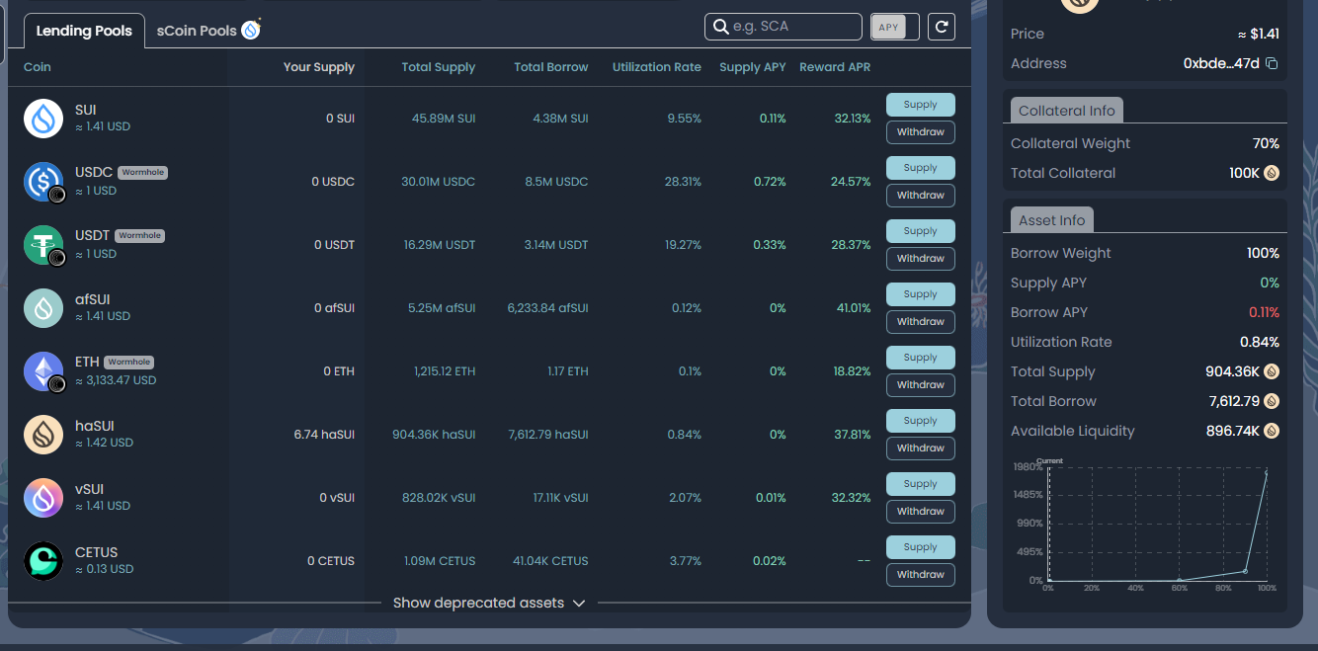The image size is (1318, 651).
Task: Withdraw haSUI from the pool
Action: (x=921, y=448)
